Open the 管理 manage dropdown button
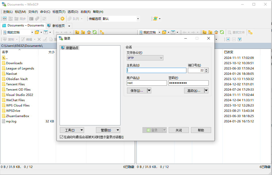 (108, 130)
